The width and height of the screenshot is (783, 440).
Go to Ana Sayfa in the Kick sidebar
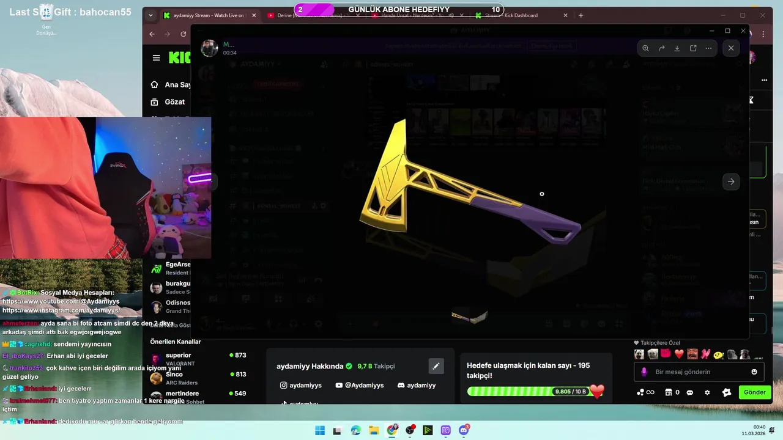tap(171, 85)
